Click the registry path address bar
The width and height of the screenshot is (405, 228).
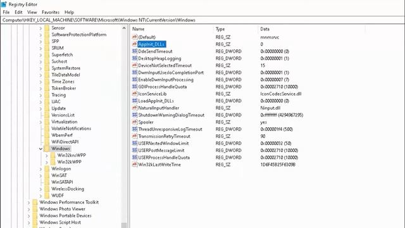tap(202, 20)
